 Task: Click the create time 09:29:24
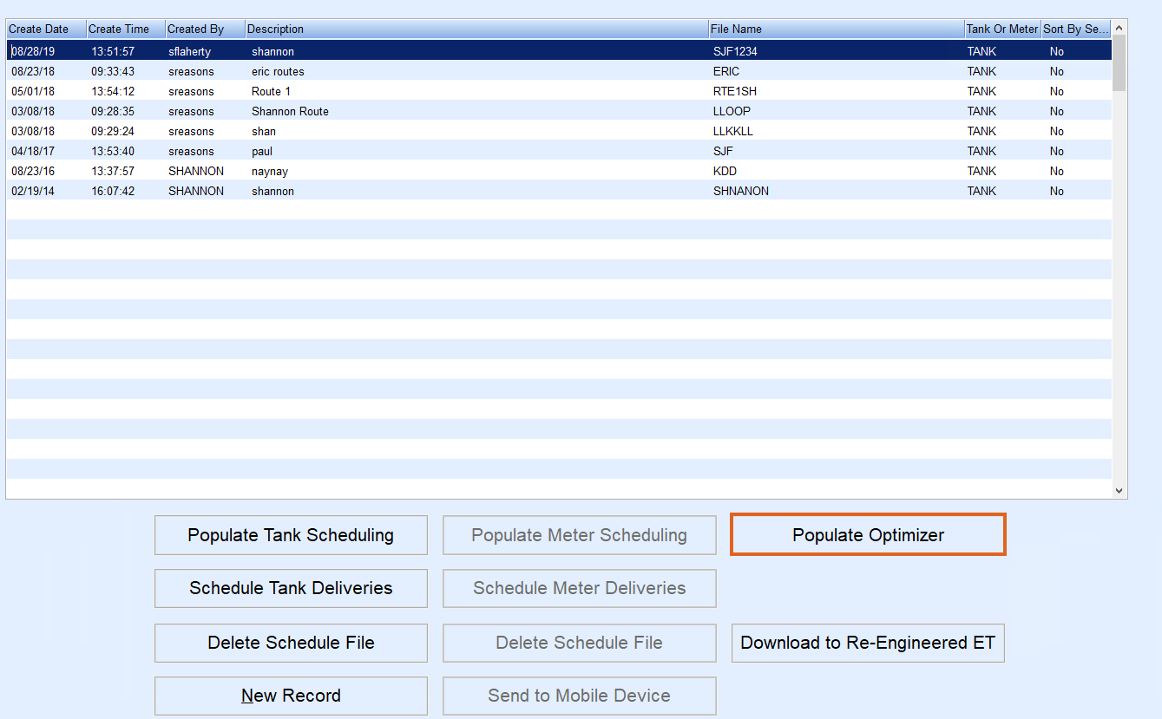point(113,131)
